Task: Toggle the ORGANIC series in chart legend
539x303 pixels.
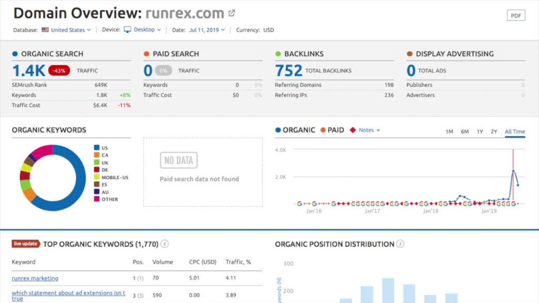Action: click(295, 130)
